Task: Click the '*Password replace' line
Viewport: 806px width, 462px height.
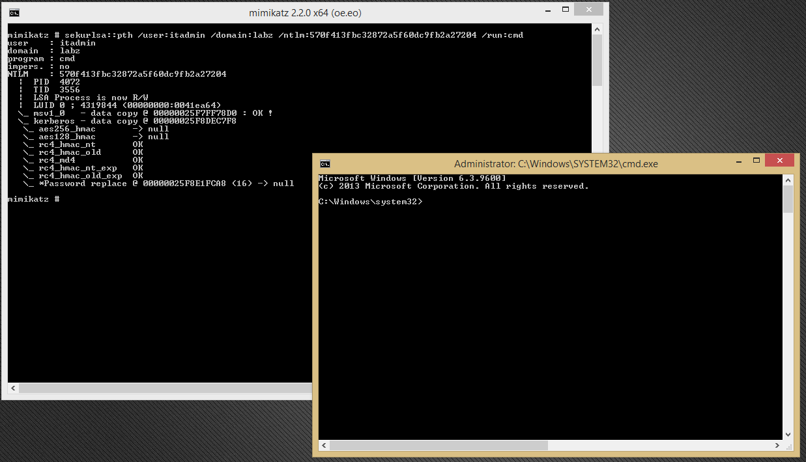Action: (158, 183)
